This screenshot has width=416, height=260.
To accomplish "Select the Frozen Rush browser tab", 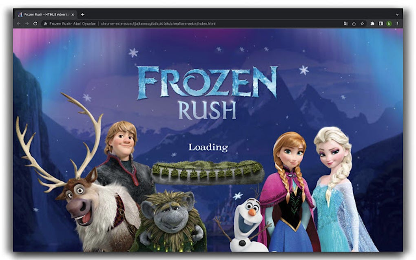I will tap(45, 14).
